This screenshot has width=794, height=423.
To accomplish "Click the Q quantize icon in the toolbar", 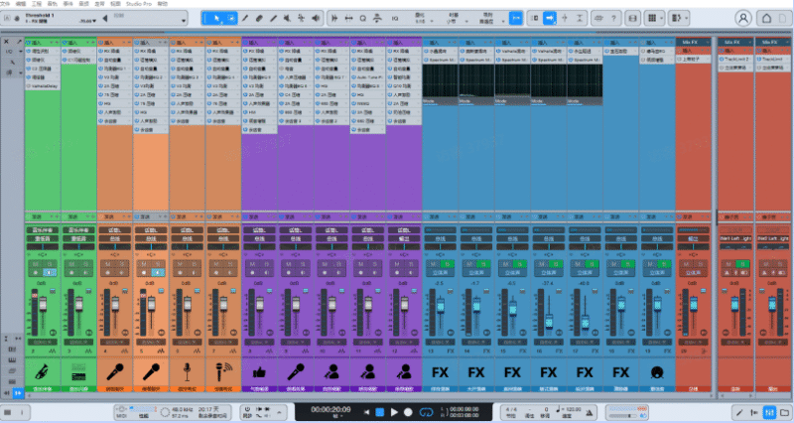I will (x=363, y=18).
